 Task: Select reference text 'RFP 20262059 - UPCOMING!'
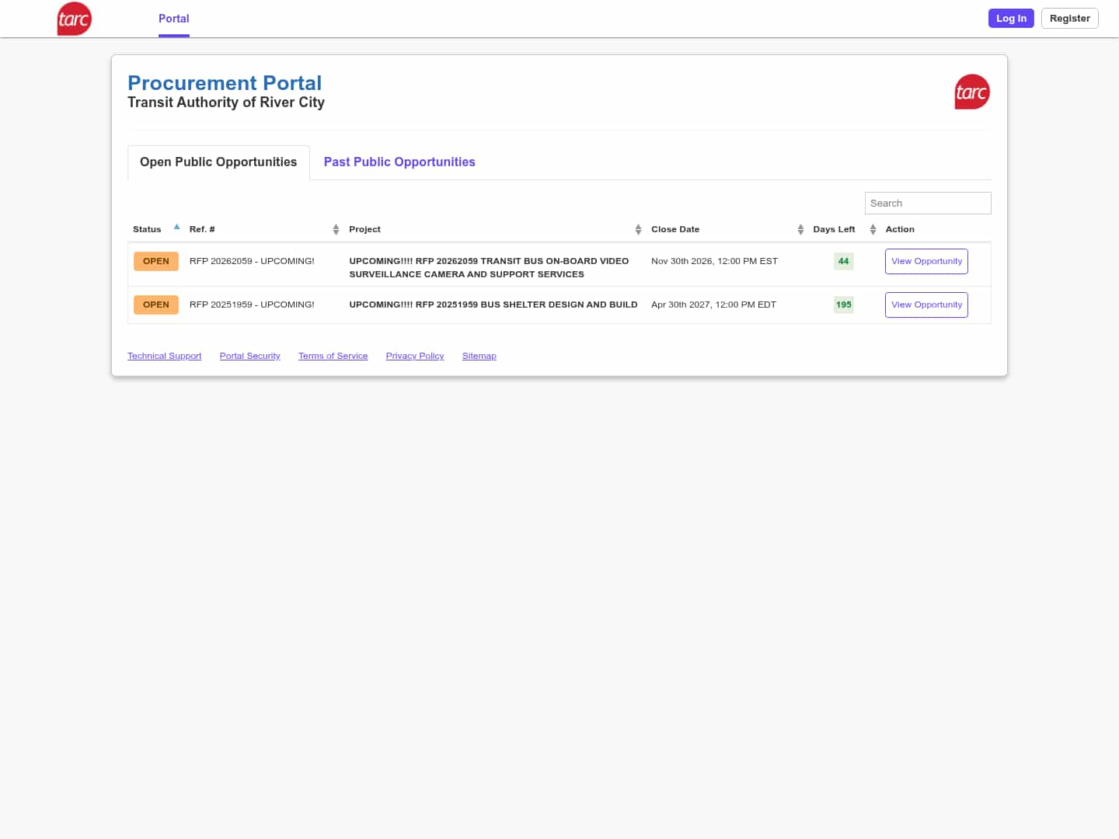252,261
